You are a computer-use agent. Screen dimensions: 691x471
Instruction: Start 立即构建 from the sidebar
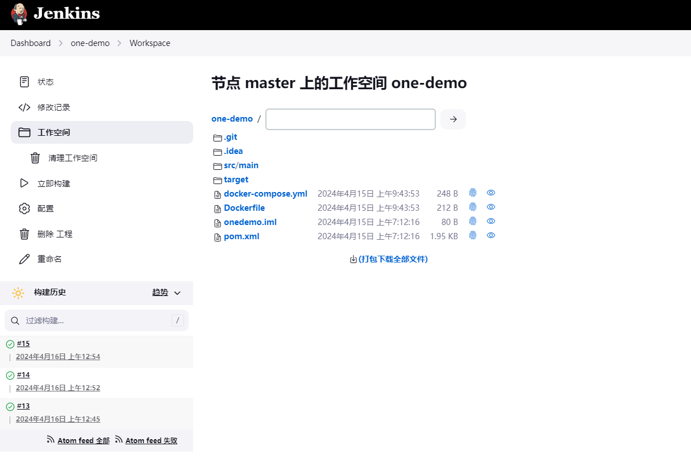pos(102,184)
